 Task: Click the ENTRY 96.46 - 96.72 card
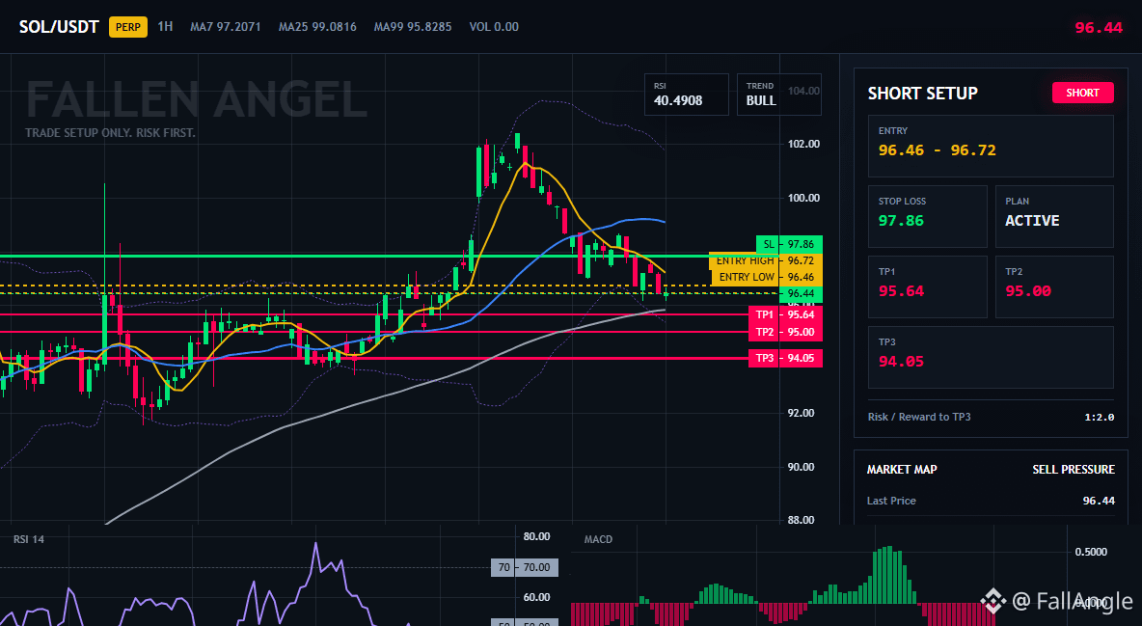[x=991, y=146]
